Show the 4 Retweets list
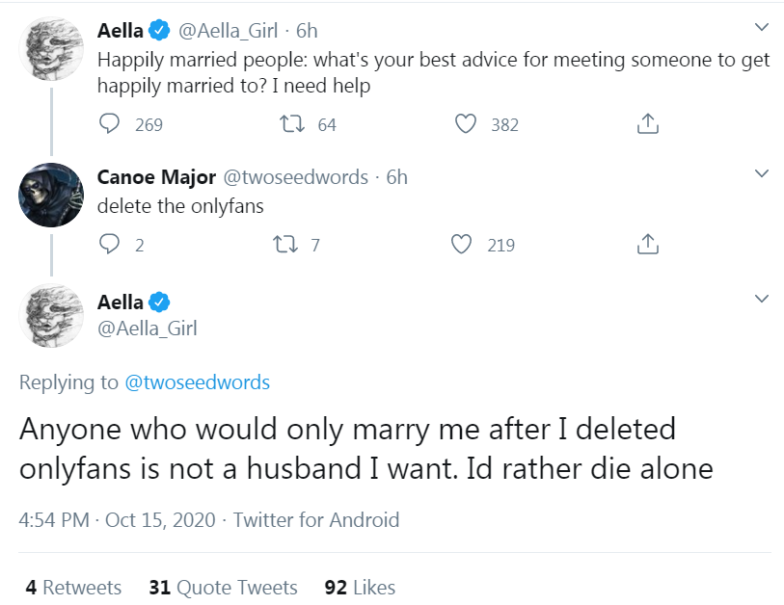This screenshot has height=605, width=784. tap(73, 587)
